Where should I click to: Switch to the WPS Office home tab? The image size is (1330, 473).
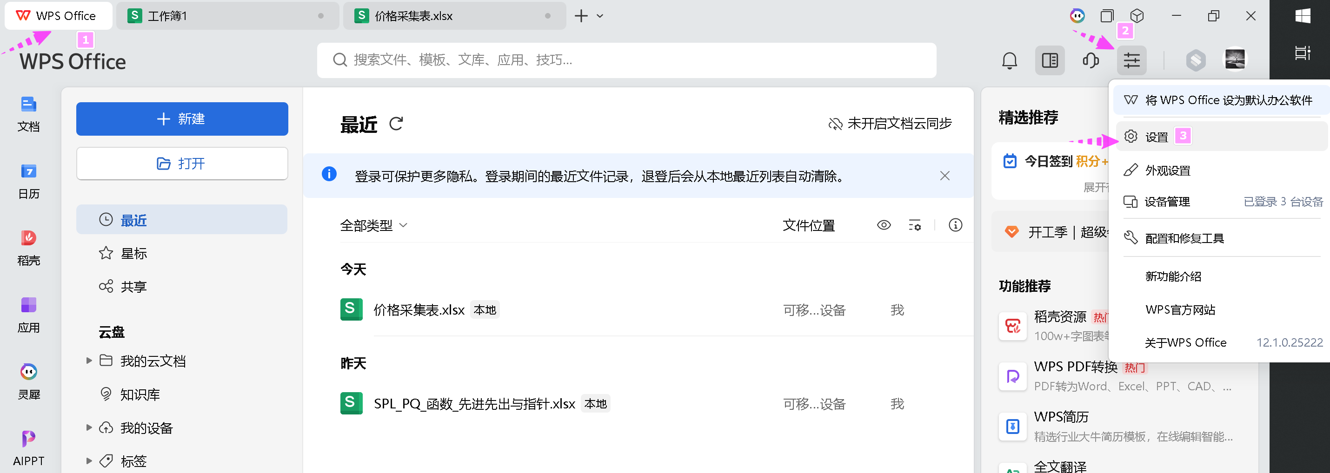click(x=58, y=16)
